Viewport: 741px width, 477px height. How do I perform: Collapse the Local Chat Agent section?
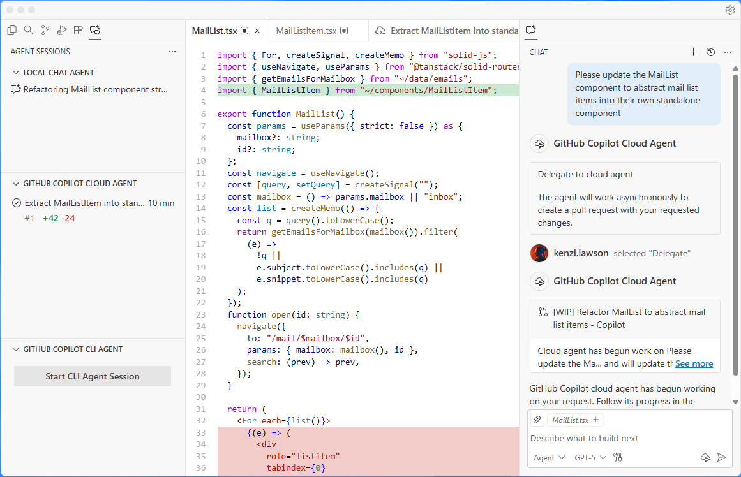click(16, 73)
